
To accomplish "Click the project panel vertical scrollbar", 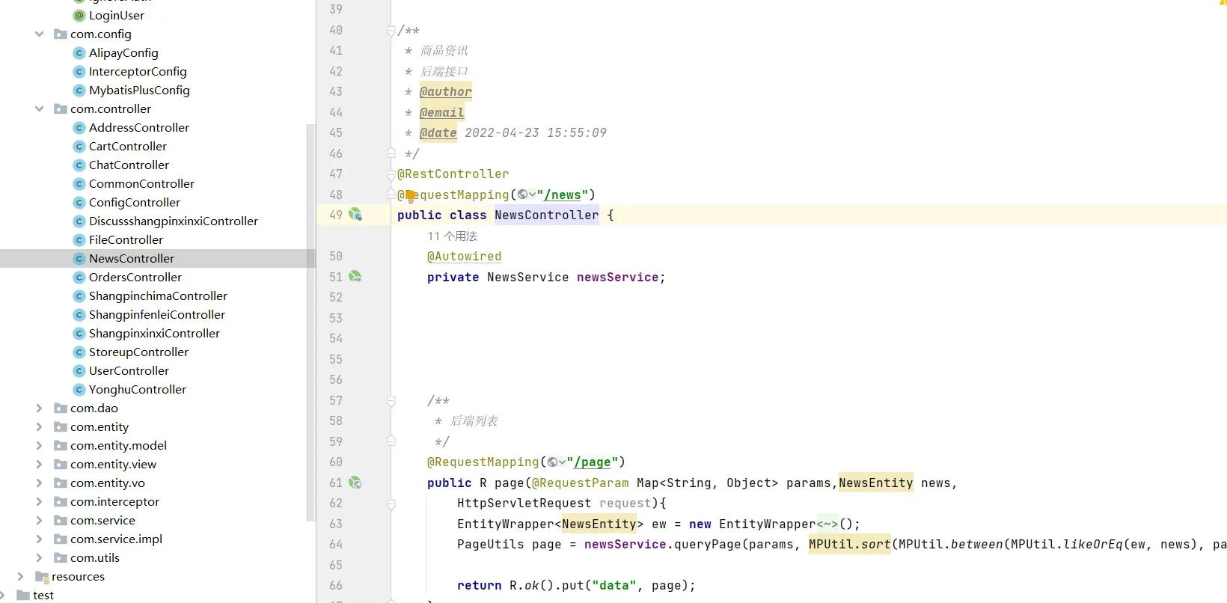I will click(310, 322).
